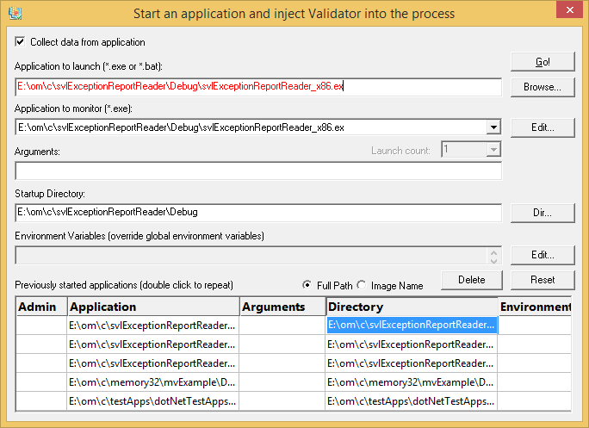Click the Application column header
This screenshot has height=428, width=589.
[153, 307]
